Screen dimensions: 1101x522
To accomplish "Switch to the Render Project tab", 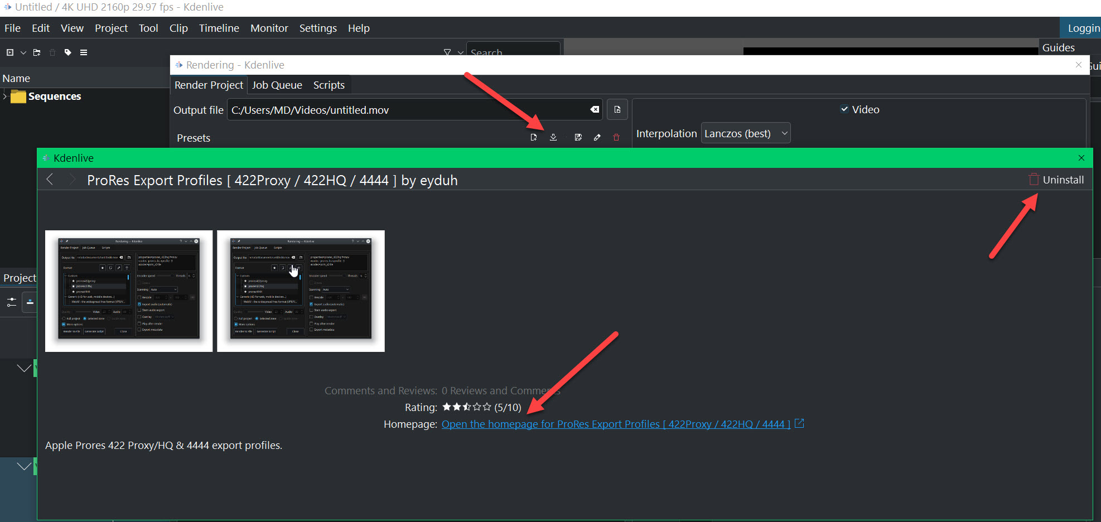I will tap(209, 85).
